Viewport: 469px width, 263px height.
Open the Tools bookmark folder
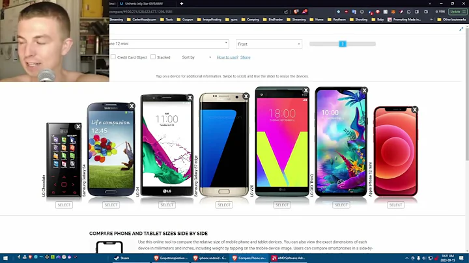coord(166,20)
